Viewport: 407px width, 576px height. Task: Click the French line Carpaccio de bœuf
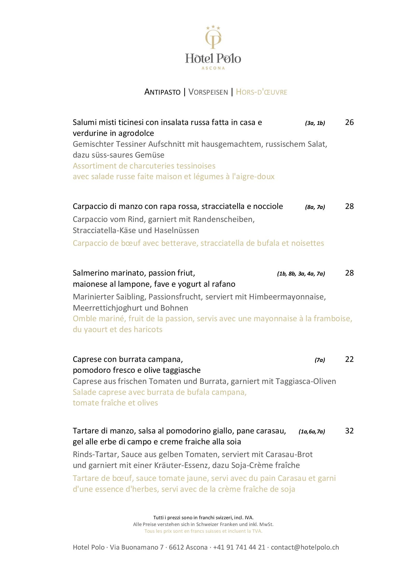[x=198, y=243]
